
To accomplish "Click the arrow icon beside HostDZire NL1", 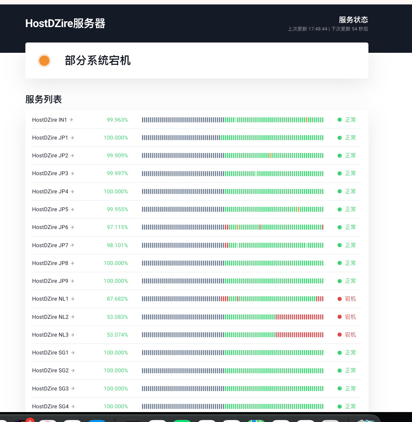I will pos(72,299).
